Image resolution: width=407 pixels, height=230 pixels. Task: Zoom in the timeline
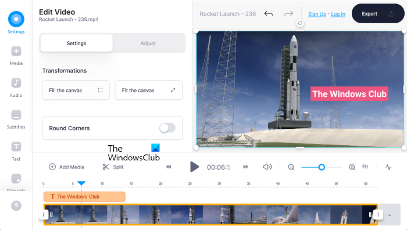click(x=352, y=167)
